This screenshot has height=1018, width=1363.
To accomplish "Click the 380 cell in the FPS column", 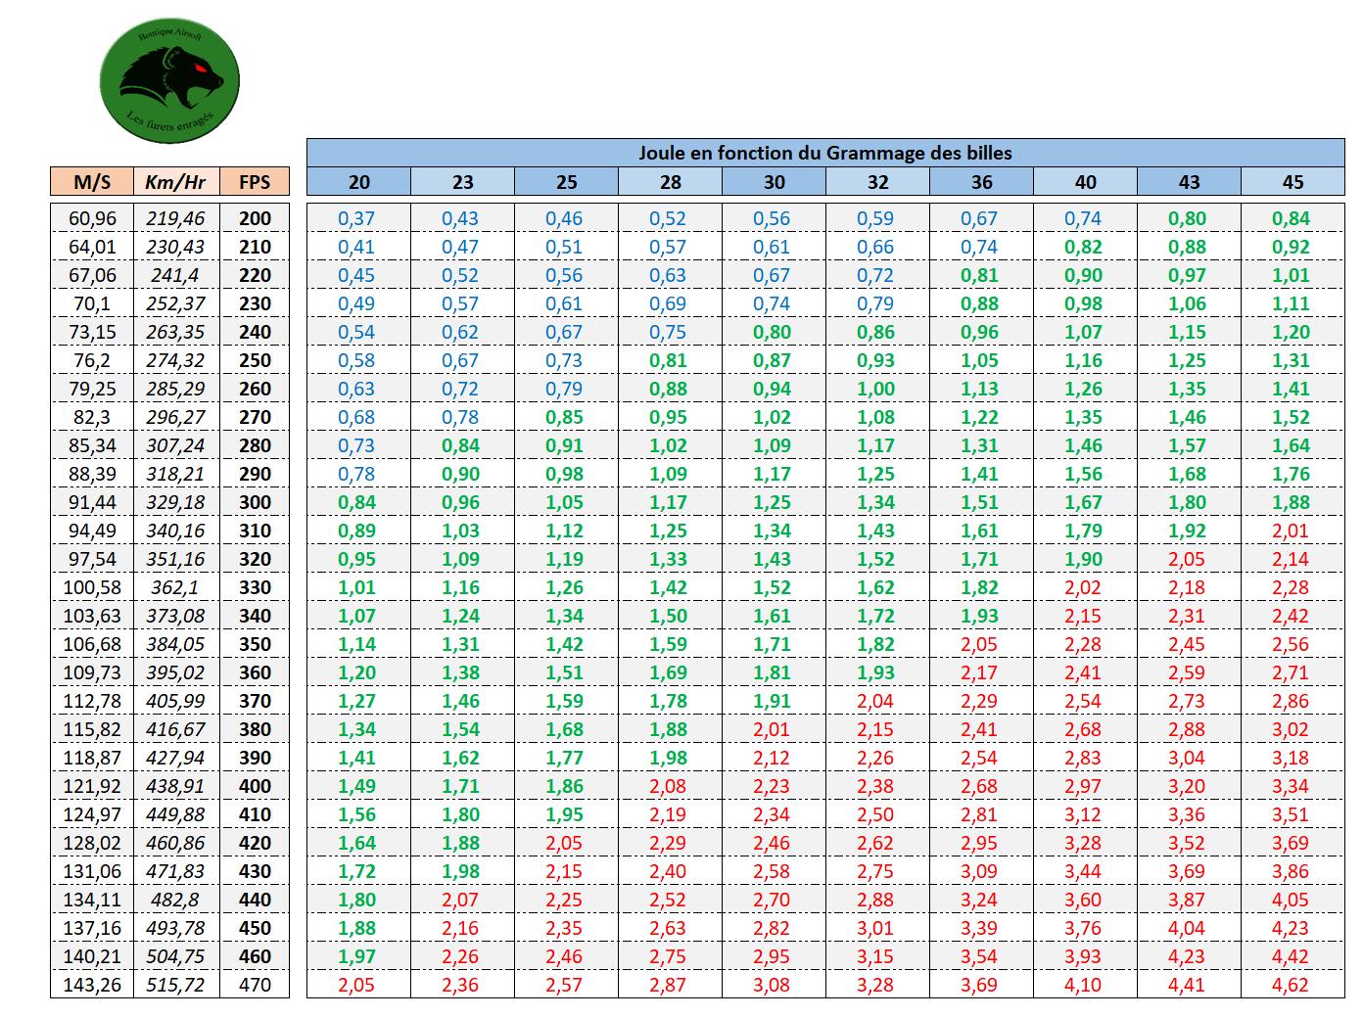I will pos(256,729).
